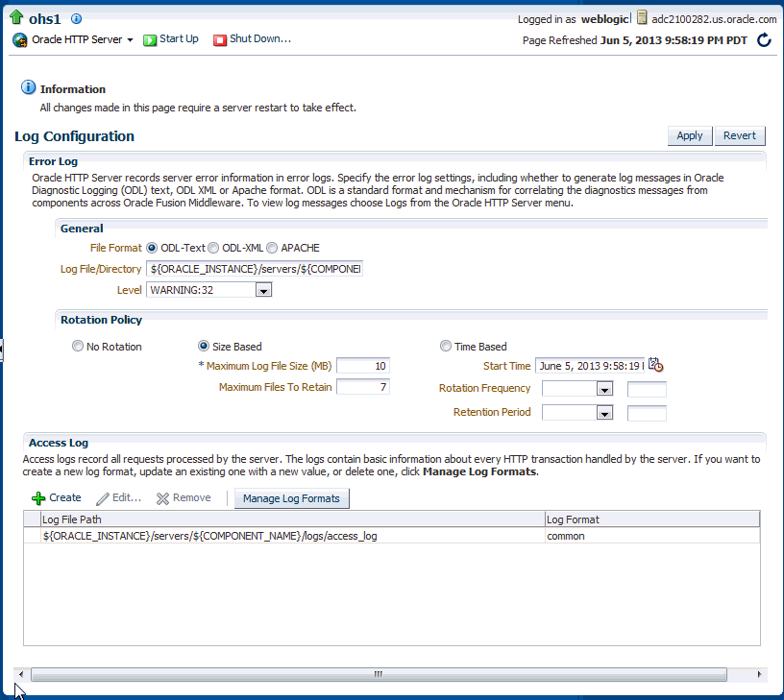The height and width of the screenshot is (700, 784).
Task: Click the left-edge panel splitter handle
Action: (x=2, y=350)
